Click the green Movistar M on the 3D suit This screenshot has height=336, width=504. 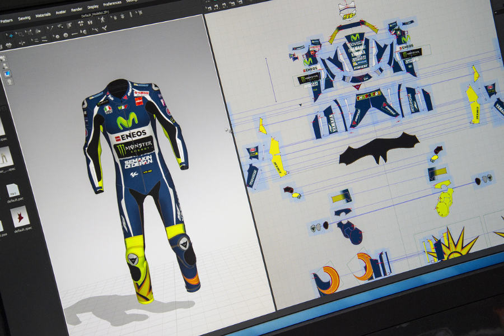(127, 121)
